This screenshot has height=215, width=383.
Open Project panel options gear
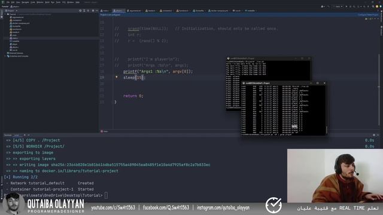pos(93,11)
